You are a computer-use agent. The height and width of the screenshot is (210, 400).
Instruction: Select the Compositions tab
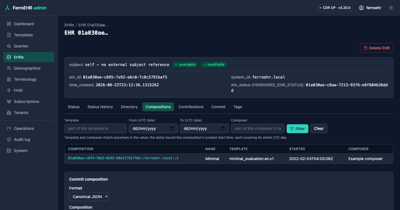click(x=158, y=107)
